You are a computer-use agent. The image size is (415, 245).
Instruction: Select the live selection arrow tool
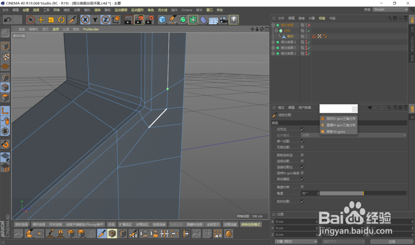(x=30, y=20)
